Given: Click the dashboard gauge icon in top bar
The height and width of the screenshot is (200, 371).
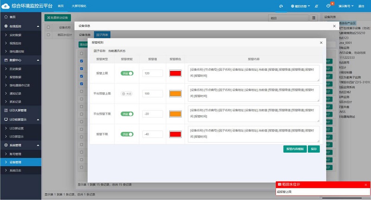Looking at the screenshot, I should 281,6.
